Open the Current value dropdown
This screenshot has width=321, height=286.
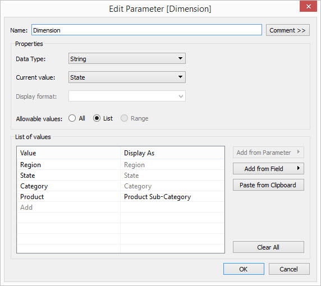coord(127,77)
